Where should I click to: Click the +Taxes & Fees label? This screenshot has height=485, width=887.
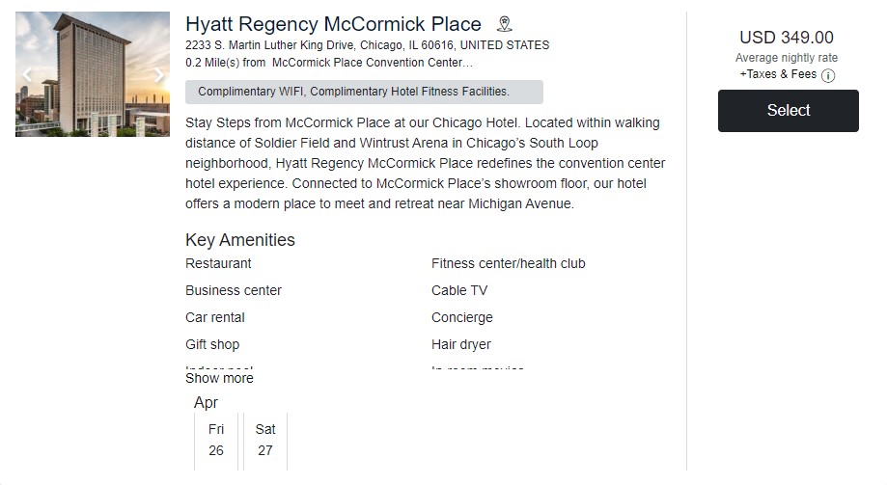click(778, 74)
